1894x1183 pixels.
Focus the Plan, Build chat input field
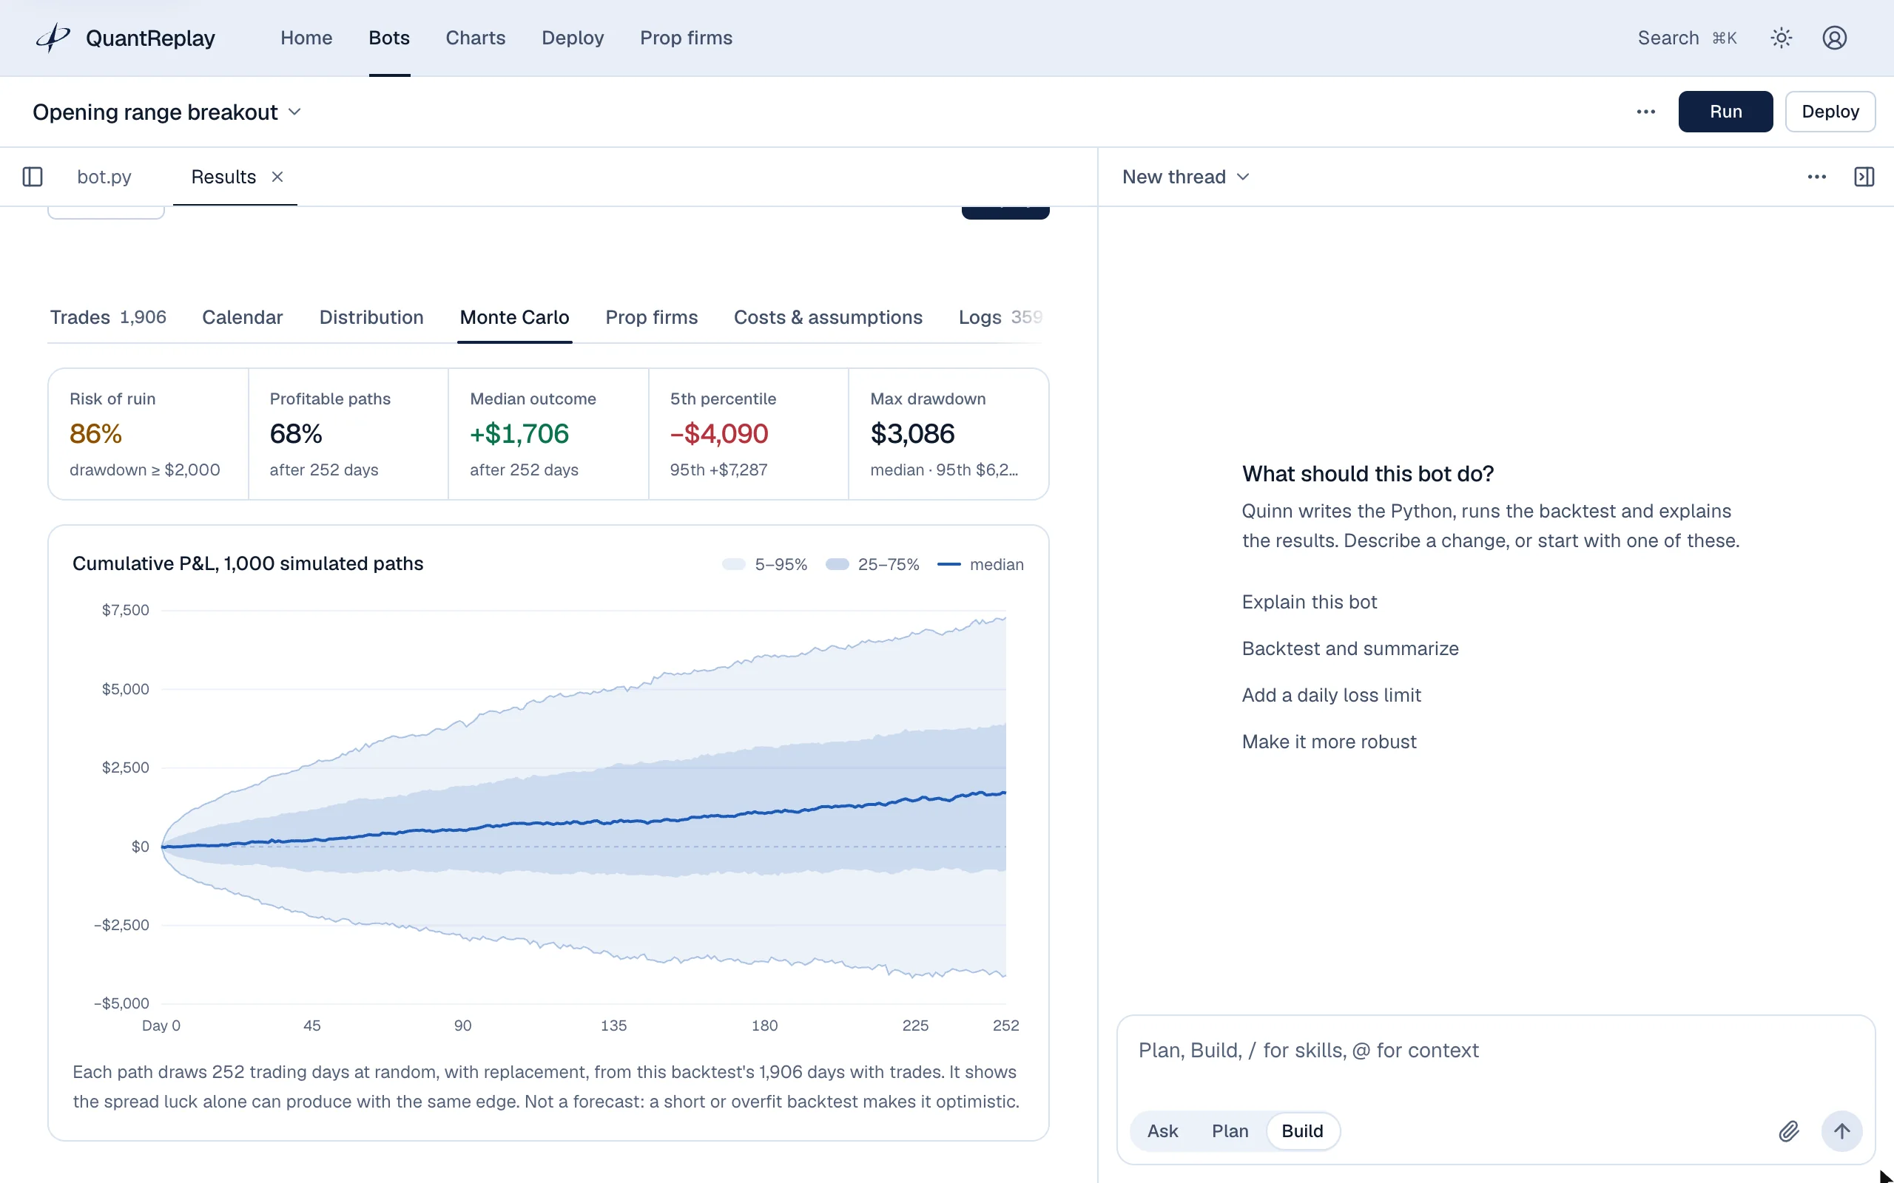pyautogui.click(x=1494, y=1051)
